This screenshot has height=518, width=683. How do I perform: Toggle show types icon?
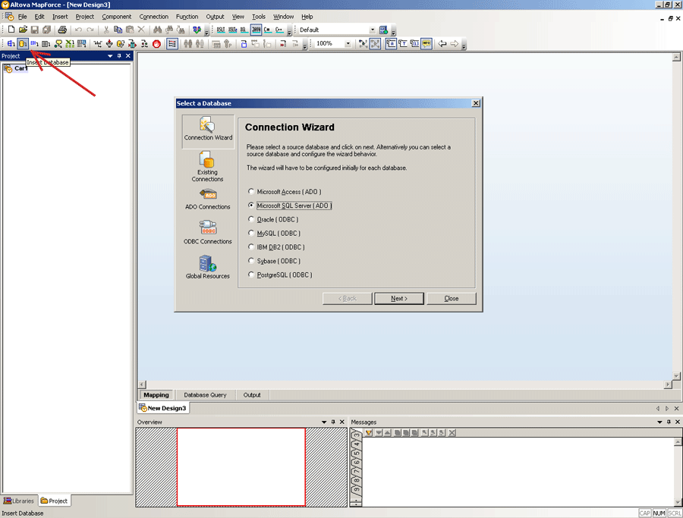pos(403,43)
